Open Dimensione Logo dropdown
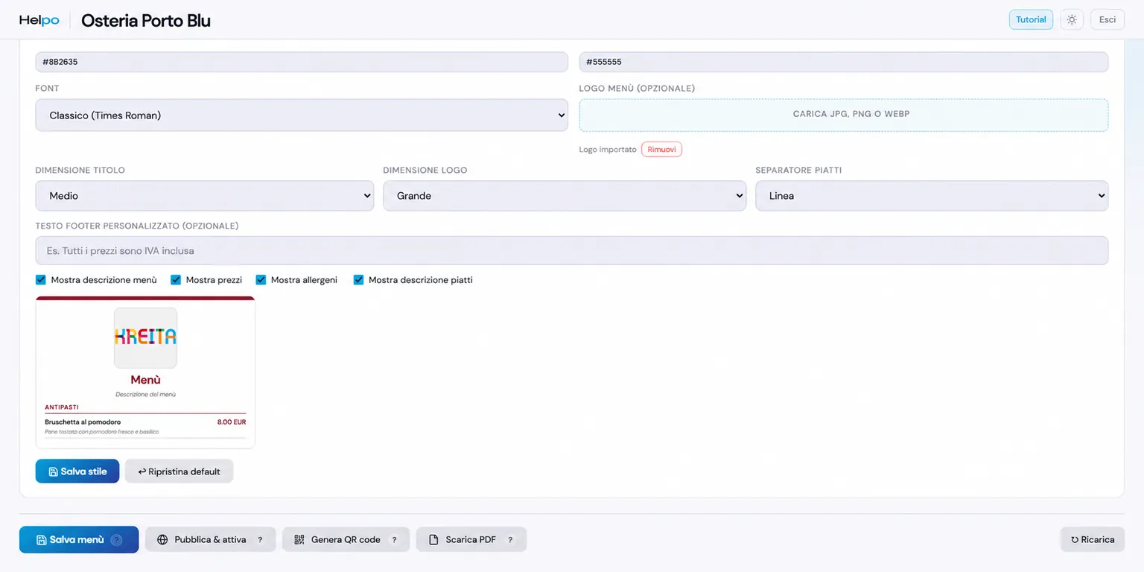Viewport: 1144px width, 572px height. [x=565, y=196]
